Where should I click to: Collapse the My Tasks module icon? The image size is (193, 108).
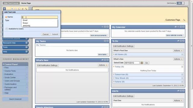pos(105,41)
